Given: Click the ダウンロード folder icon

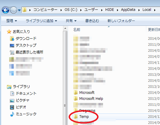Looking at the screenshot, I should tap(12, 39).
